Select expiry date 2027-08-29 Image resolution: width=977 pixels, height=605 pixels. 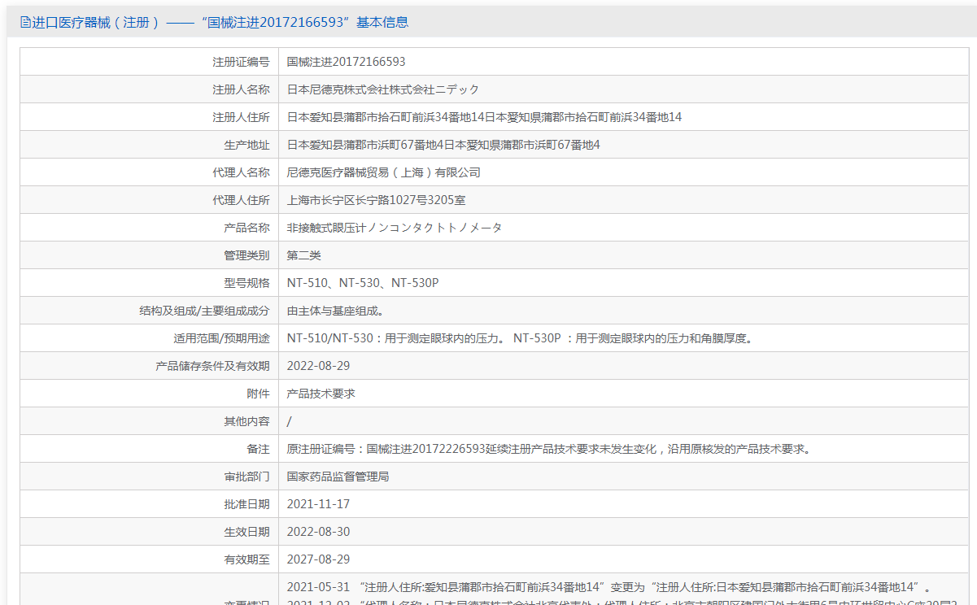point(318,559)
